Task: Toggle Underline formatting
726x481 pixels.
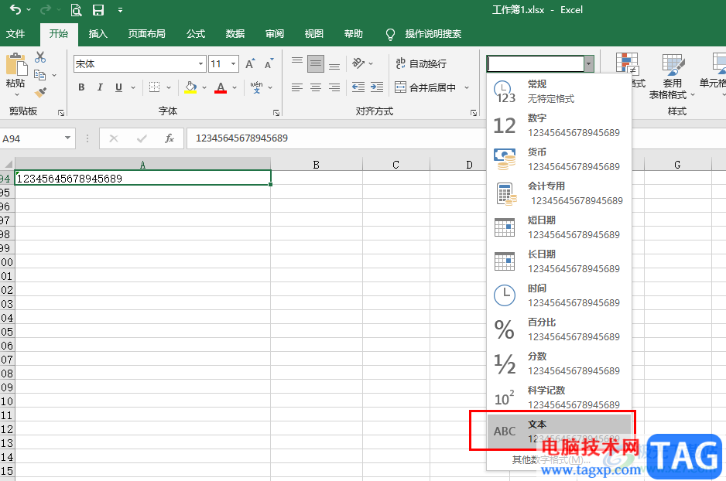Action: coord(119,87)
